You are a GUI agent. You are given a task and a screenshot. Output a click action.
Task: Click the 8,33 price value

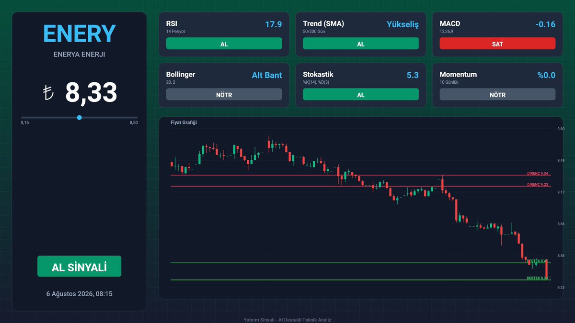pyautogui.click(x=91, y=92)
